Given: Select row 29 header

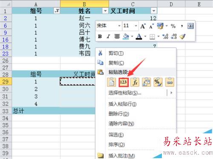Looking at the screenshot, I should click(x=6, y=82).
